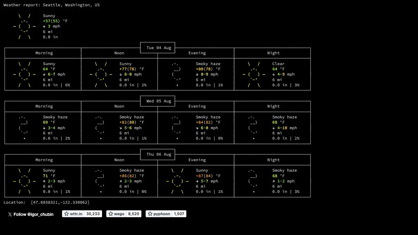Click the pyphoon star count 1,507
This screenshot has height=235, width=418.
[179, 214]
